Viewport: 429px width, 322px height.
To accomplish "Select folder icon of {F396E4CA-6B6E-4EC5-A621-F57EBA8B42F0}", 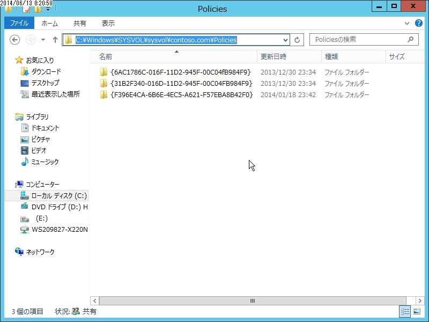I will (103, 95).
